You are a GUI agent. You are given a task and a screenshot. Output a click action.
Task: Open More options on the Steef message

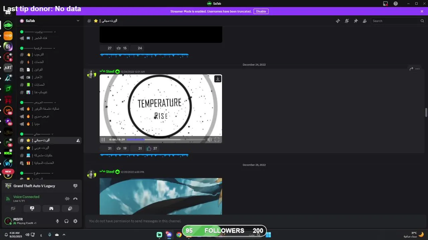click(x=417, y=69)
